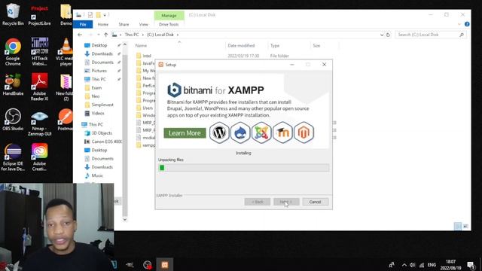Switch to the Home ribbon tab

coord(103,24)
